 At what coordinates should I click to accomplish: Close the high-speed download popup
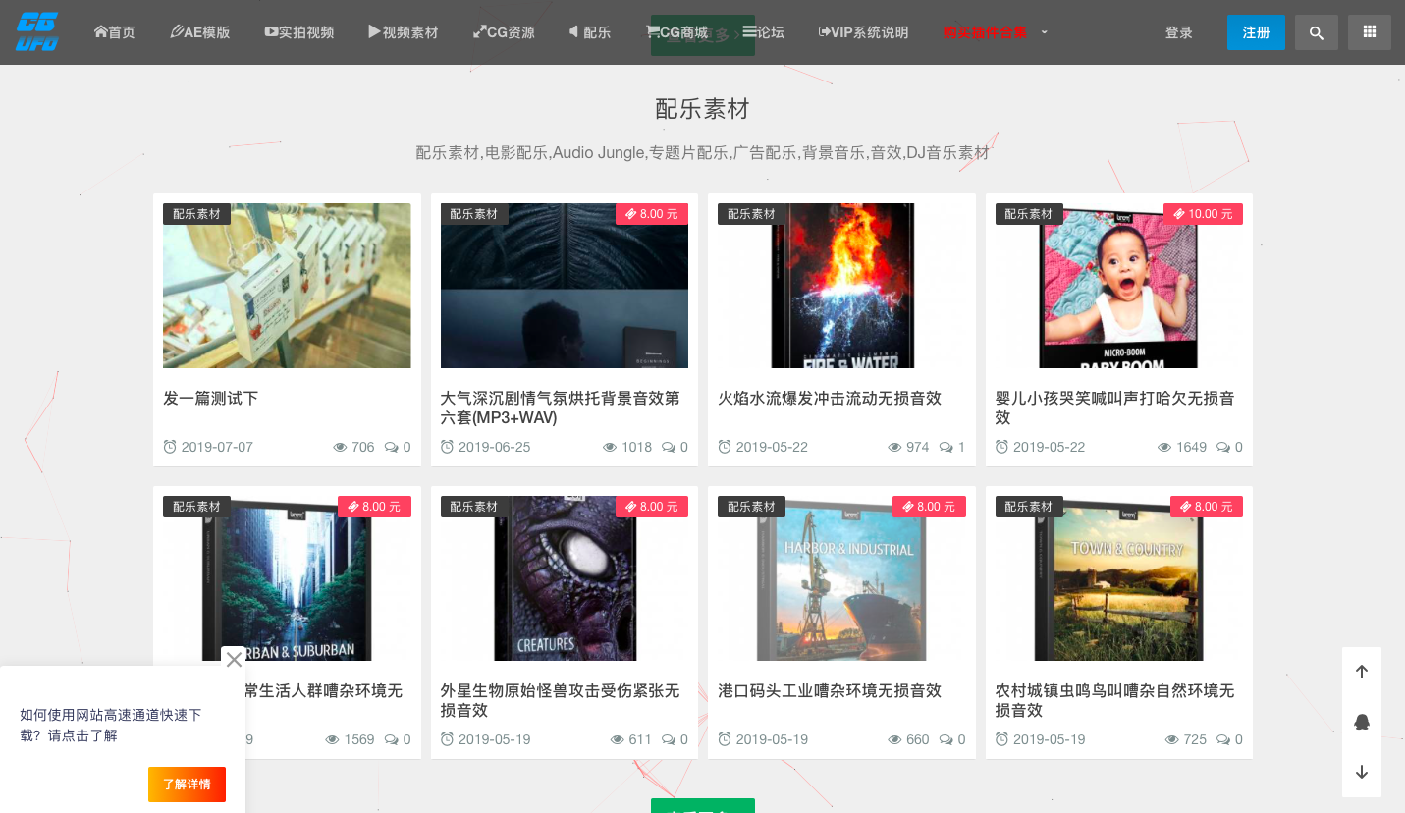click(234, 659)
